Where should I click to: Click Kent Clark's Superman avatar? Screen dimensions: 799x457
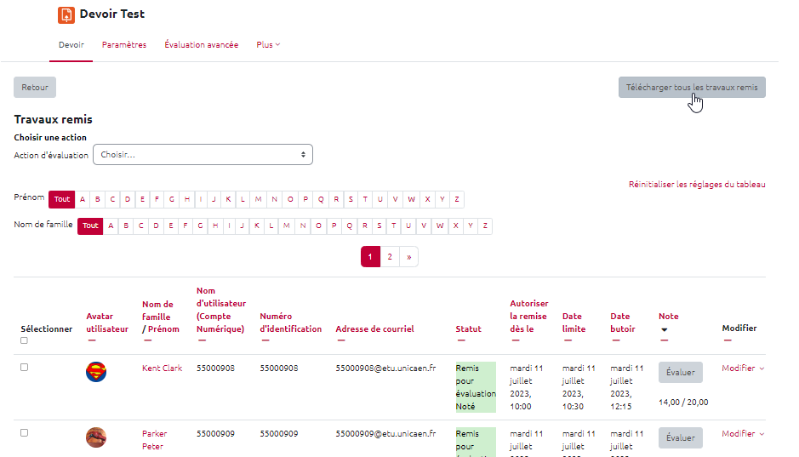tap(96, 372)
